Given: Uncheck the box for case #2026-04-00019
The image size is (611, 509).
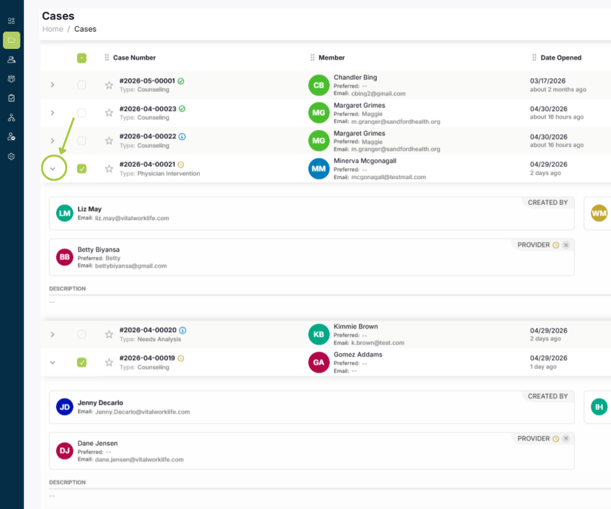Looking at the screenshot, I should [x=81, y=362].
